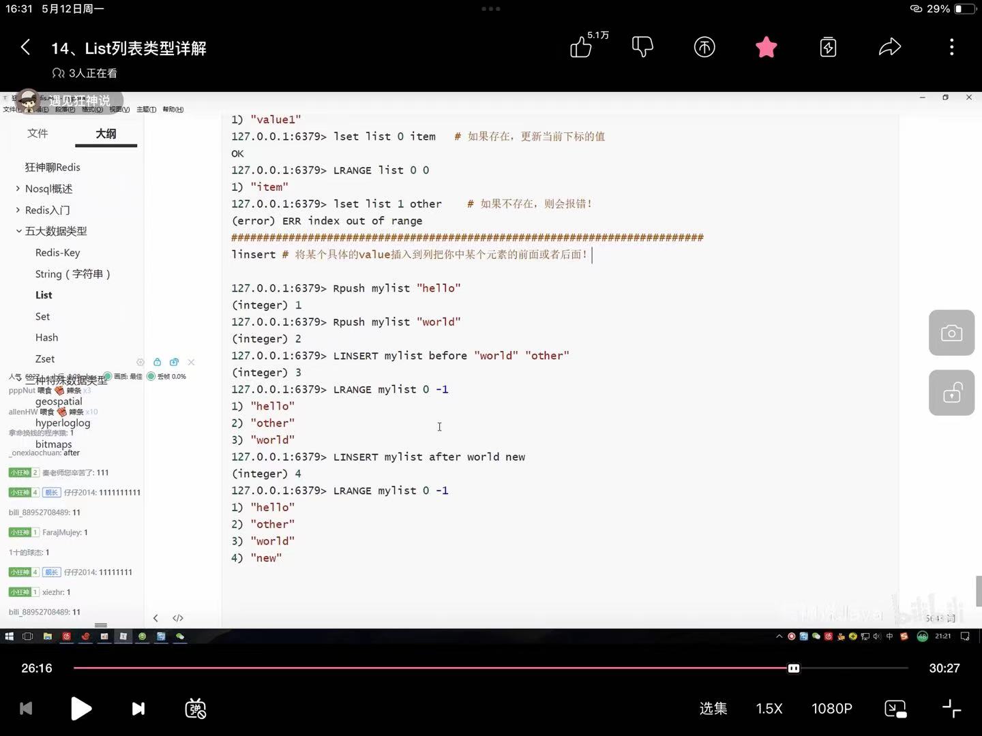The width and height of the screenshot is (982, 736).
Task: Open Typora taskbar icon
Action: (123, 637)
